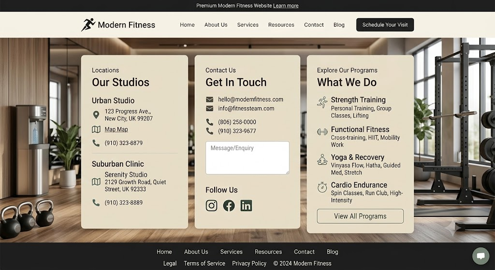495x270 pixels.
Task: Click the View All Programs button
Action: pos(360,216)
